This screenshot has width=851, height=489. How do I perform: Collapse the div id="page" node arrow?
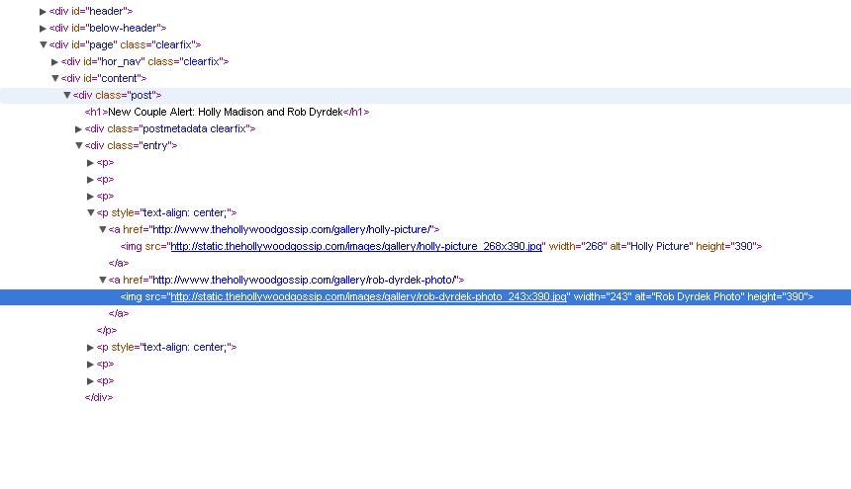[43, 44]
